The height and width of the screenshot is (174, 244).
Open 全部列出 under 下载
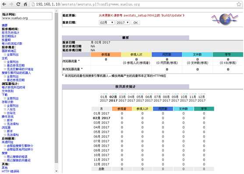[13, 99]
